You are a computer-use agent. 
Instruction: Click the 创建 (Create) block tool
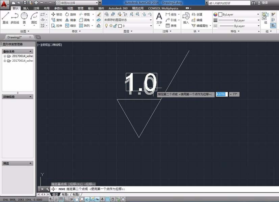[x=197, y=15]
